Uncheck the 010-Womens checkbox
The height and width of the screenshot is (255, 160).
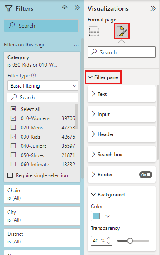pyautogui.click(x=13, y=118)
